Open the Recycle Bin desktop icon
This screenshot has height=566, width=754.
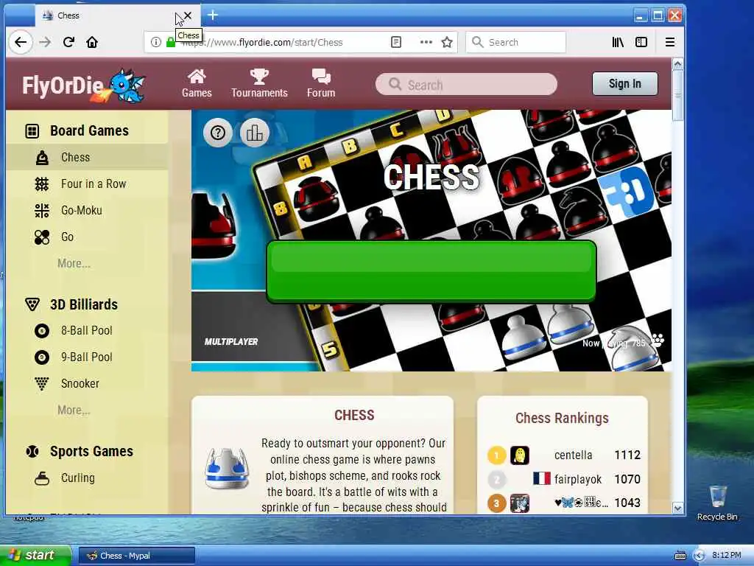[x=717, y=503]
